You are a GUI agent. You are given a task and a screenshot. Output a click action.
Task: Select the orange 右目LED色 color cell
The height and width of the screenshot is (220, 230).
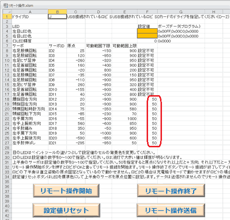(147, 36)
